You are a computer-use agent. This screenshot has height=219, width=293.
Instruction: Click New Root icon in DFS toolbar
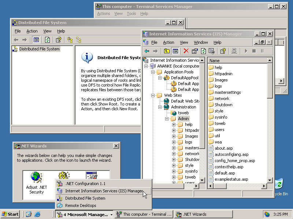[x=70, y=40]
